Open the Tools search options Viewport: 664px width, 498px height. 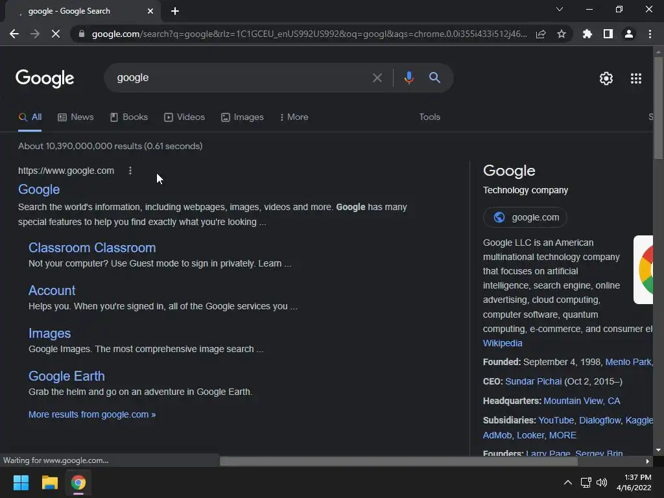tap(429, 117)
